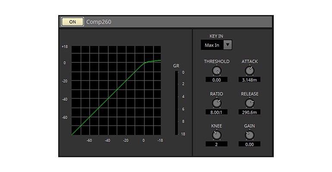The width and height of the screenshot is (332, 172).
Task: Click the green compression curve graph
Action: pyautogui.click(x=116, y=91)
